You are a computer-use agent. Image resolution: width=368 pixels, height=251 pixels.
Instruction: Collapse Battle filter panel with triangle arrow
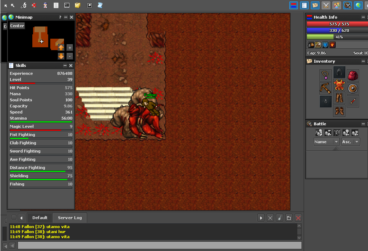point(336,149)
